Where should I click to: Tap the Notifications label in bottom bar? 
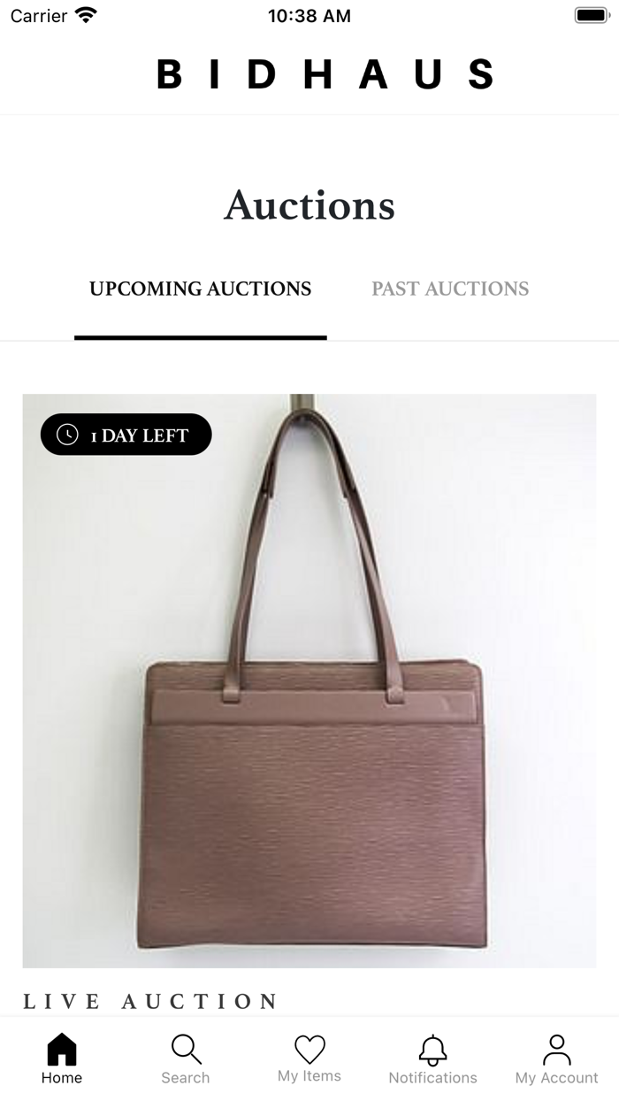tap(433, 1078)
